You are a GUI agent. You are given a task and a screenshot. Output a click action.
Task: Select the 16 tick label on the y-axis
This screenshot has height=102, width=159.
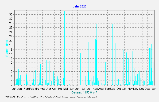(x=11, y=50)
